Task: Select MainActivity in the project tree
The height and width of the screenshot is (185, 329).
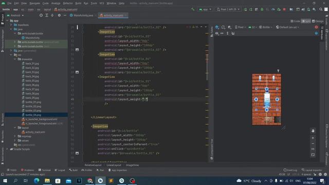Action: [32, 38]
